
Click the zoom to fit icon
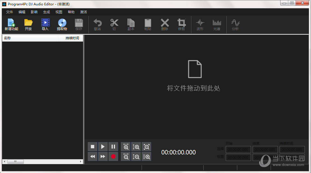click(x=146, y=147)
